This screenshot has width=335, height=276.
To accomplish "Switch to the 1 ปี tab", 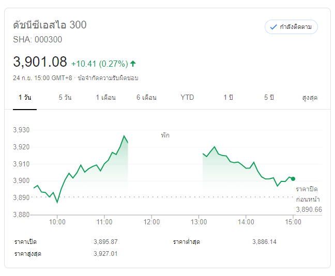I will click(228, 97).
